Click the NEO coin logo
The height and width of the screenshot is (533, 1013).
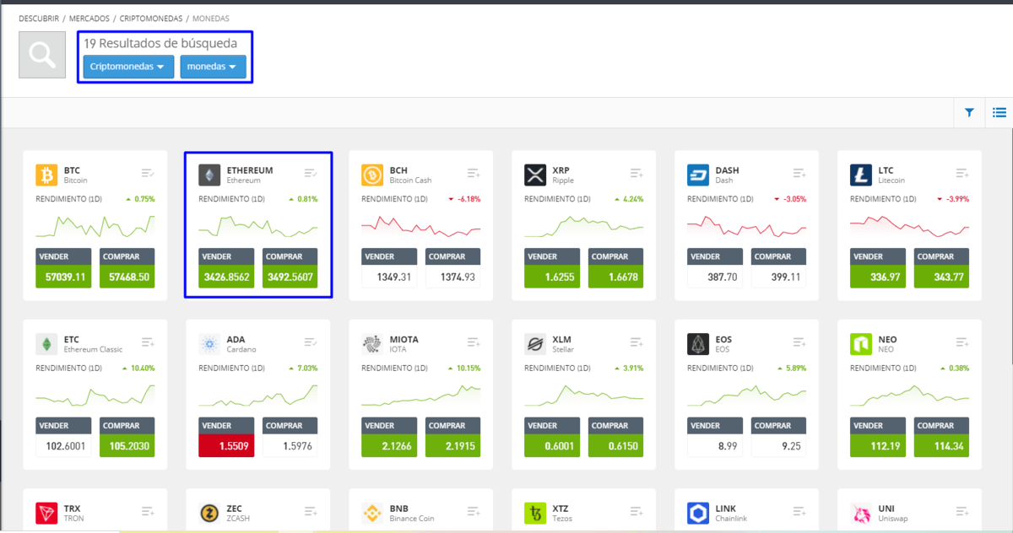tap(861, 344)
